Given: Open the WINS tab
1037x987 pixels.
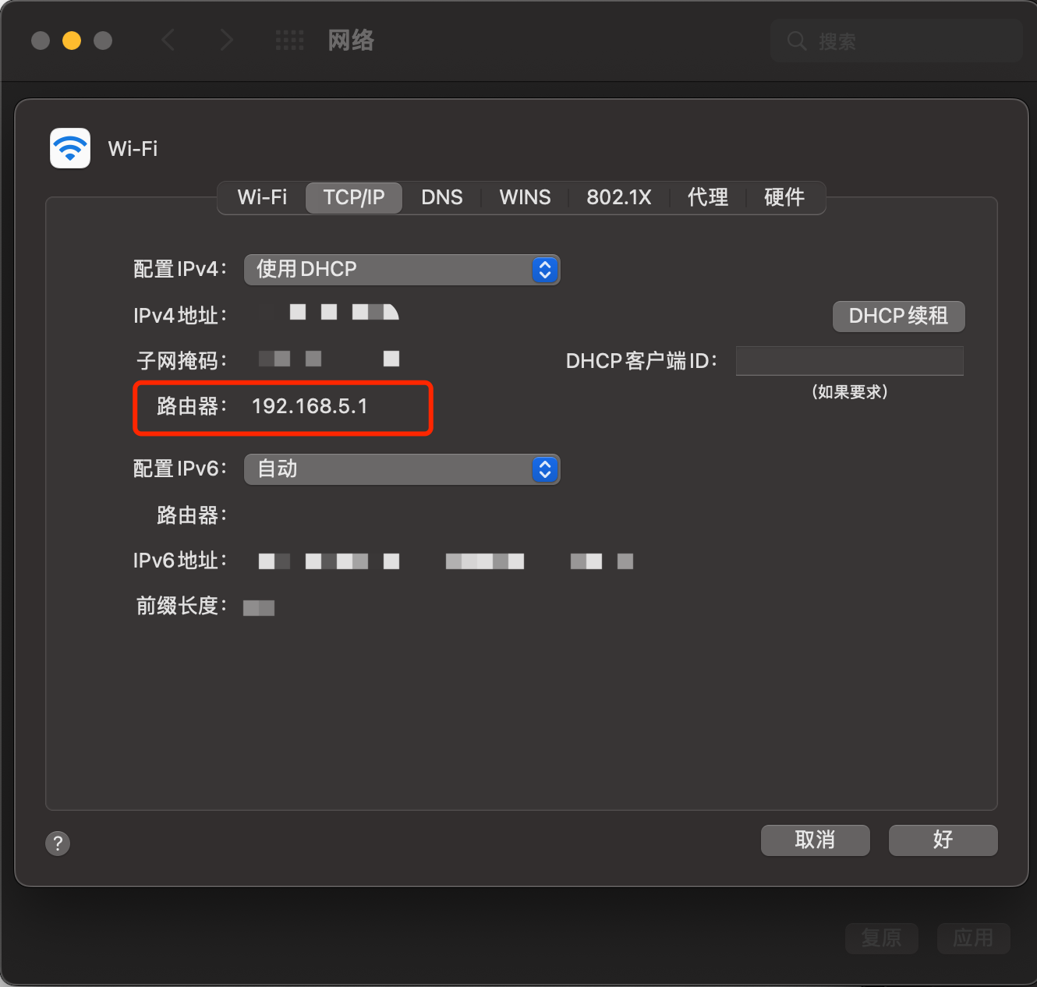Looking at the screenshot, I should coord(525,197).
